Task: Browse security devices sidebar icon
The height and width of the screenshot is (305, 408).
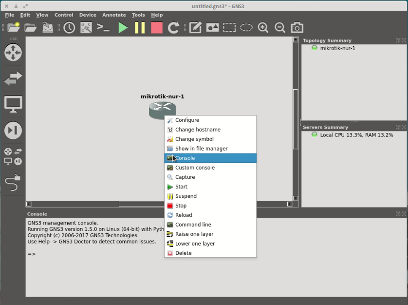Action: pos(13,130)
